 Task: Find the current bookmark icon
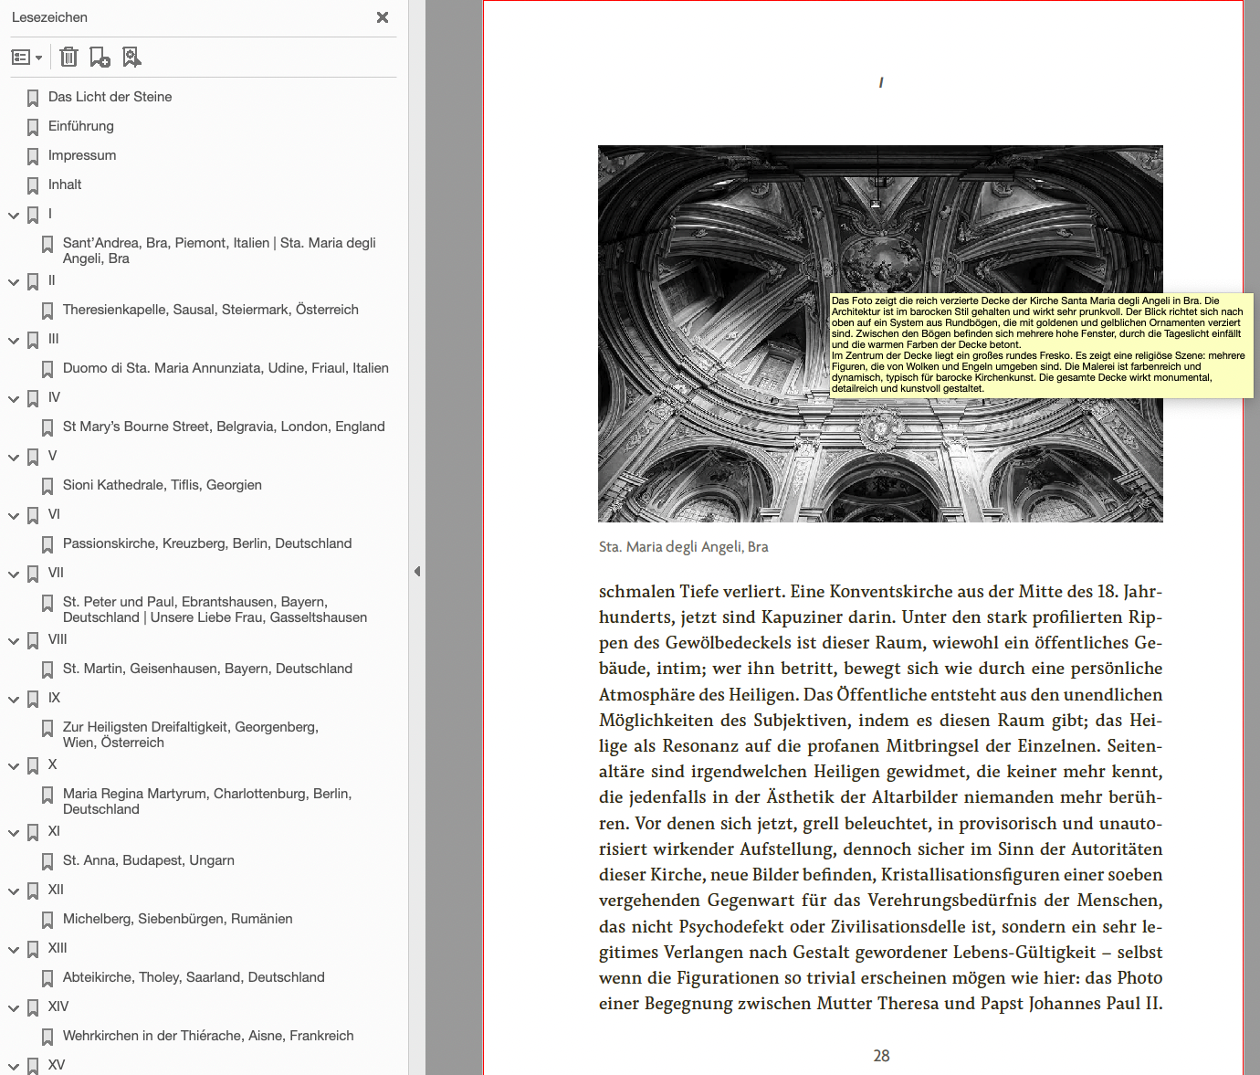132,58
